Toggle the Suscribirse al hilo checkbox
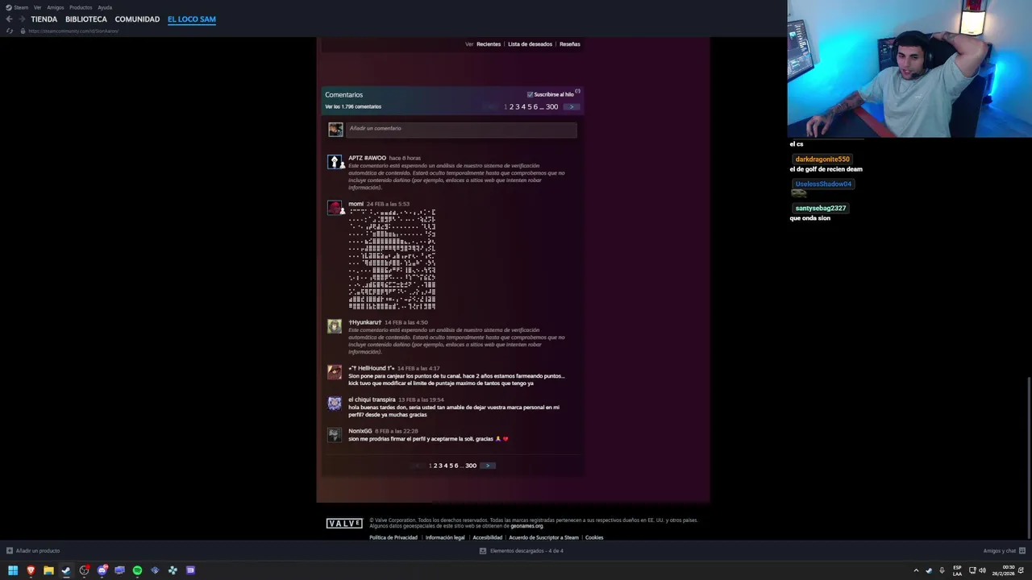This screenshot has width=1032, height=580. click(x=530, y=94)
